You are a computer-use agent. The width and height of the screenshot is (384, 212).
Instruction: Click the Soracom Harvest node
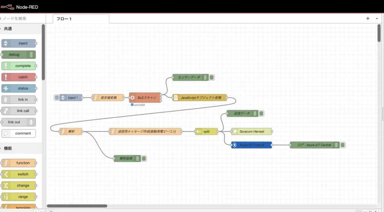[x=252, y=132]
